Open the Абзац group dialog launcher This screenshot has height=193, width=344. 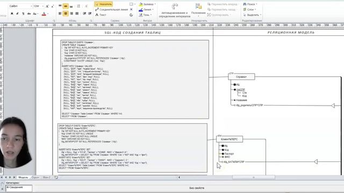(x=91, y=20)
